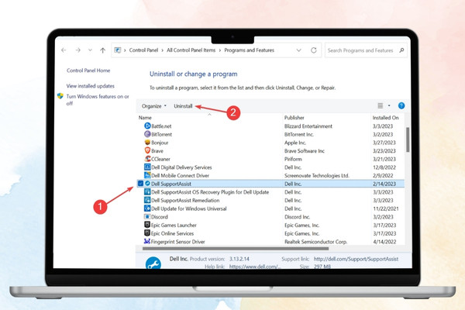
Task: Click the Bonjour icon
Action: 147,143
